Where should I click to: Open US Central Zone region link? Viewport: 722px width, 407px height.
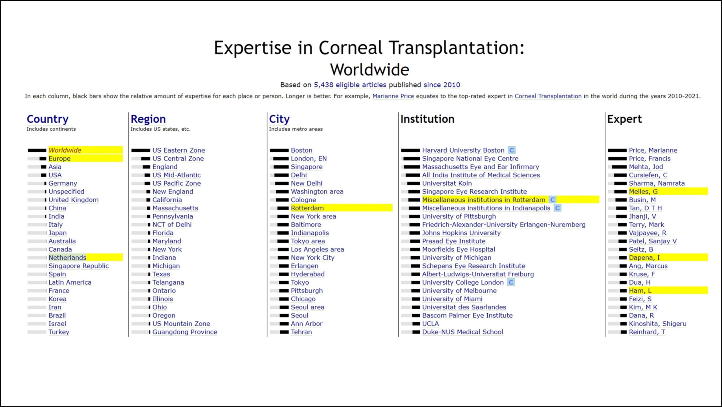(178, 159)
